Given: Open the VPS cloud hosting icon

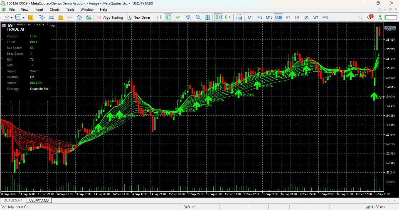Looking at the screenshot, I should pyautogui.click(x=79, y=17).
